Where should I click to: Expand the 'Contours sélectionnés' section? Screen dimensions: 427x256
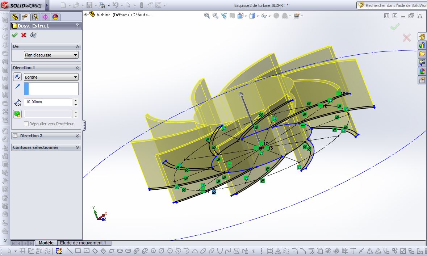(x=78, y=147)
